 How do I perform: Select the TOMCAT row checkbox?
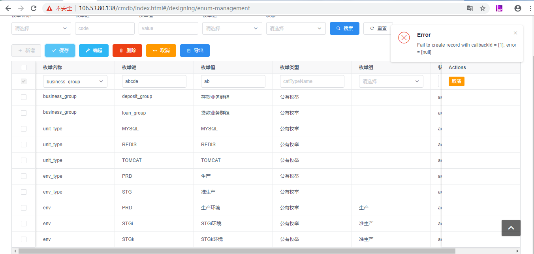(x=24, y=160)
